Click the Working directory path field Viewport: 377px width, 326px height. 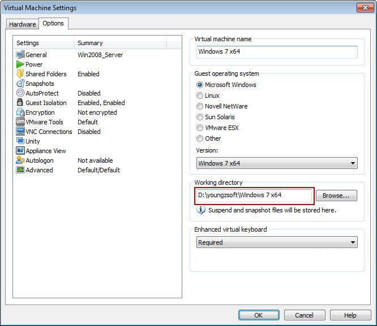point(254,195)
